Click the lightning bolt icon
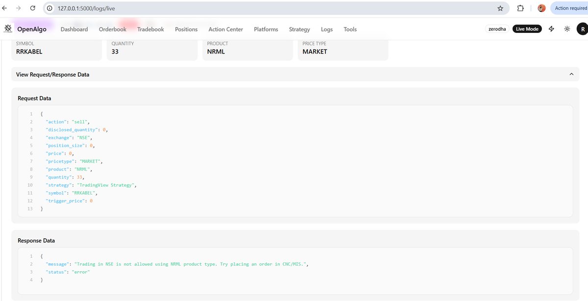 tap(551, 29)
